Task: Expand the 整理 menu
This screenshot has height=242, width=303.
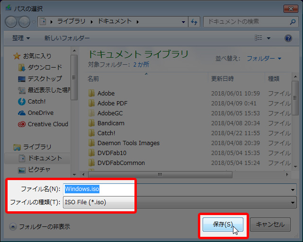Action: click(x=21, y=38)
